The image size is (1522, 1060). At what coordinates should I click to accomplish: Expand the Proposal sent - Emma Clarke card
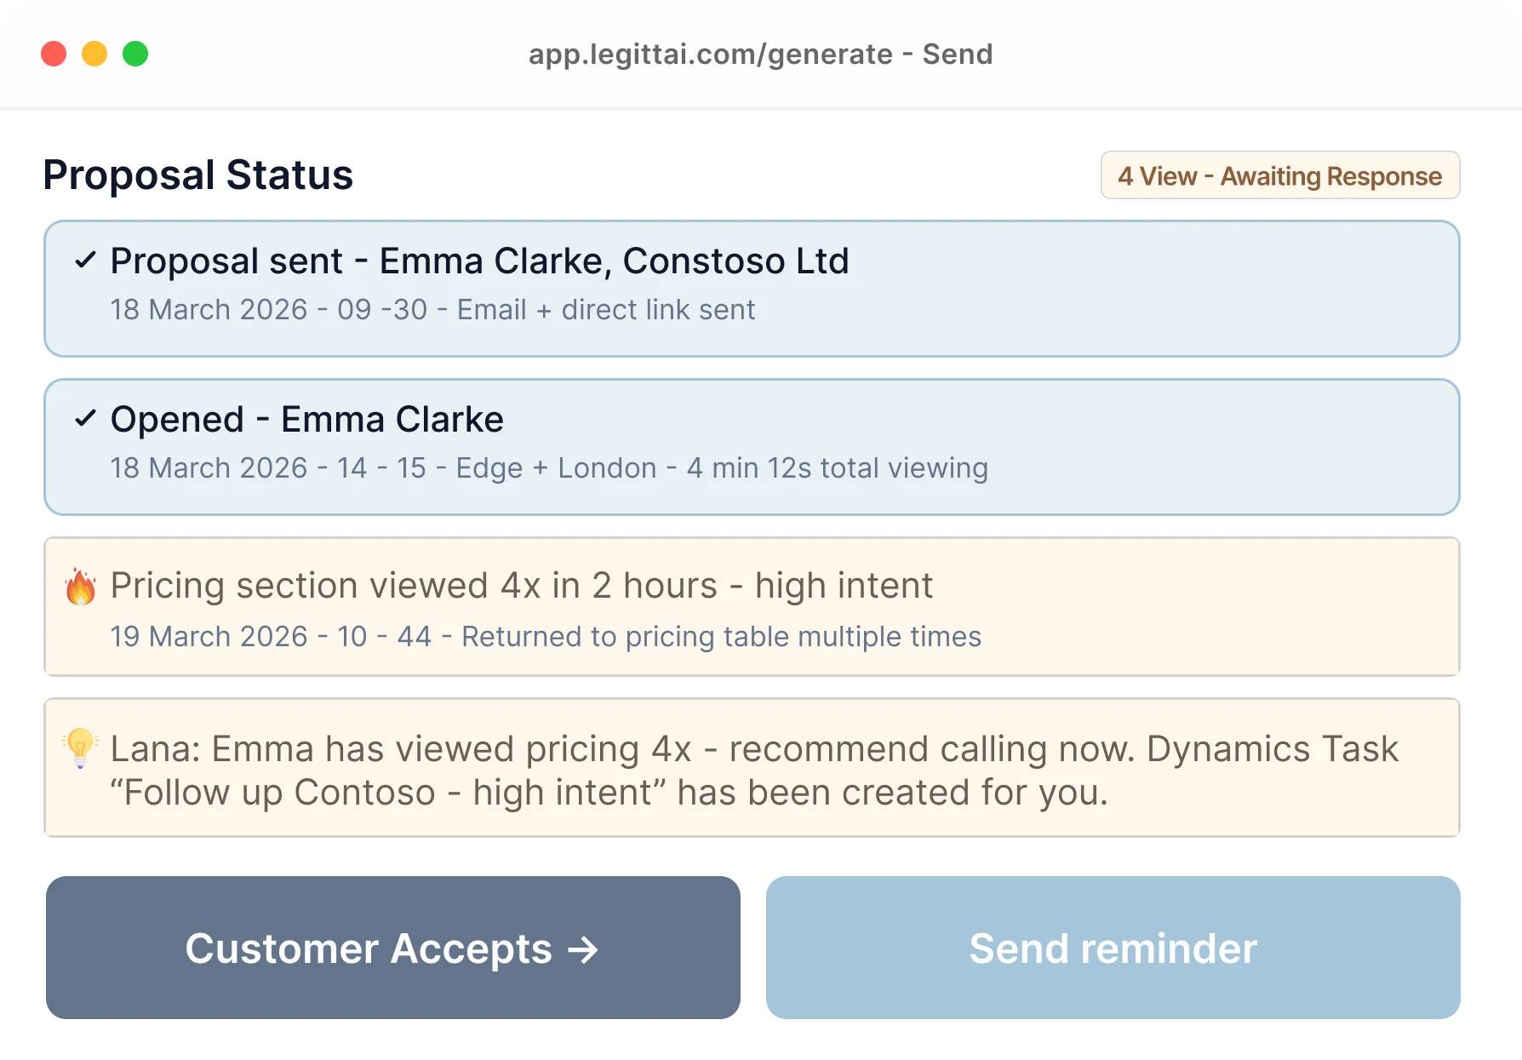tap(751, 289)
